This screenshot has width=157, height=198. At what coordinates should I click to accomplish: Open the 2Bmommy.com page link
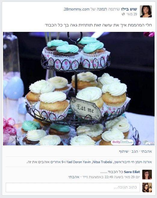click(77, 9)
